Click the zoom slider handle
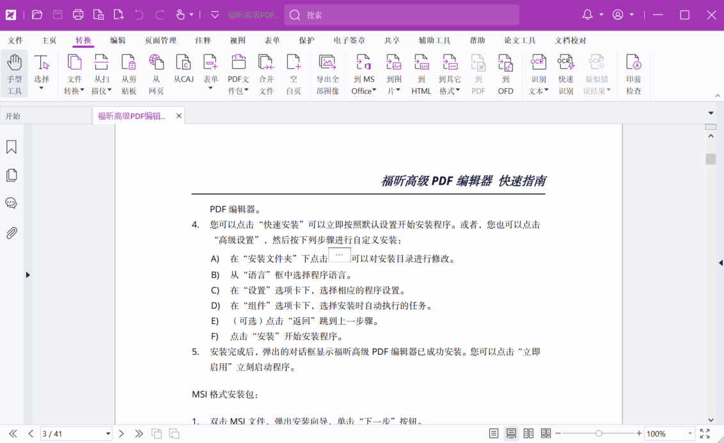724x443 pixels. coord(599,433)
